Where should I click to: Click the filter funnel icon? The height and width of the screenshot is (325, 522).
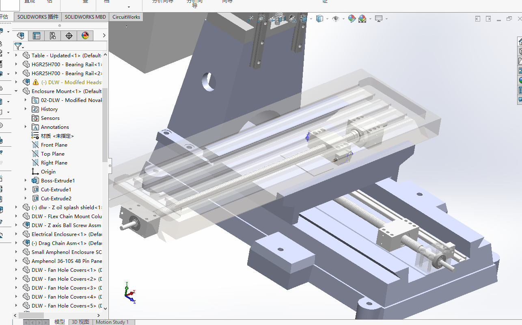point(17,46)
